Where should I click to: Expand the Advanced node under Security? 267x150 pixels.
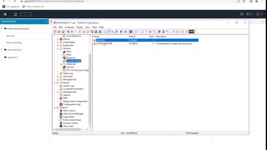coord(61,64)
